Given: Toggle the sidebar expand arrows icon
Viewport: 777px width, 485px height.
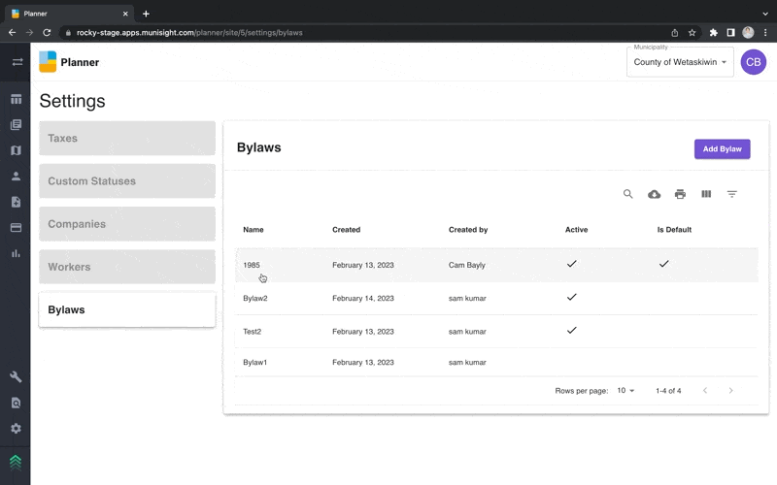Looking at the screenshot, I should [x=17, y=62].
